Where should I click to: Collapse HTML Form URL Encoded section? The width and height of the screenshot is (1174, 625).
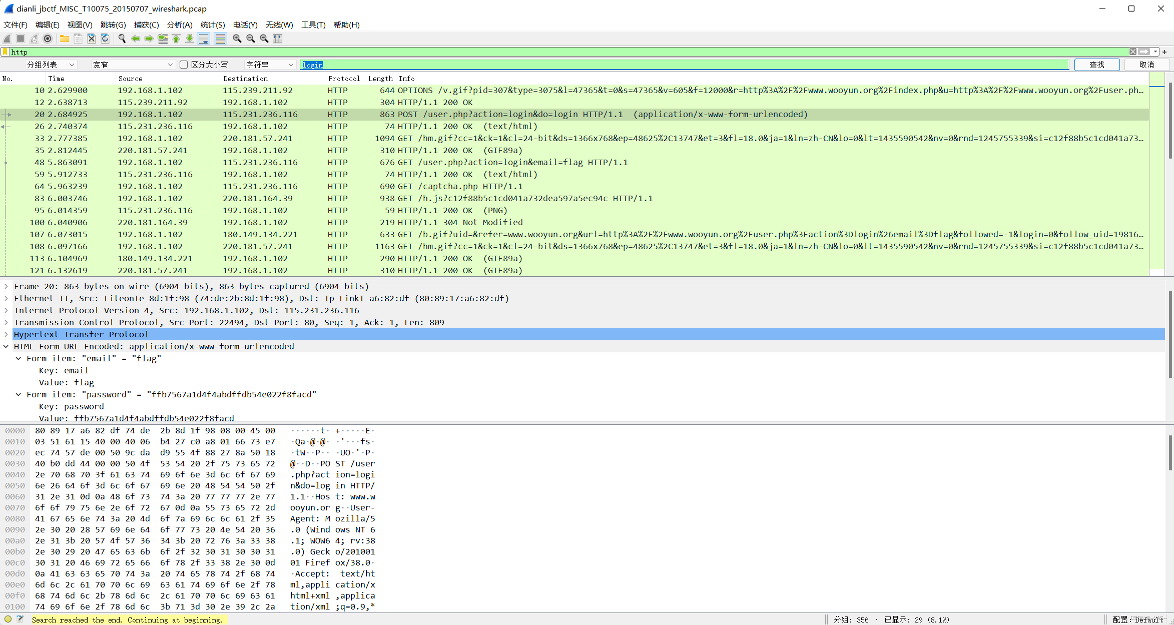click(x=6, y=346)
